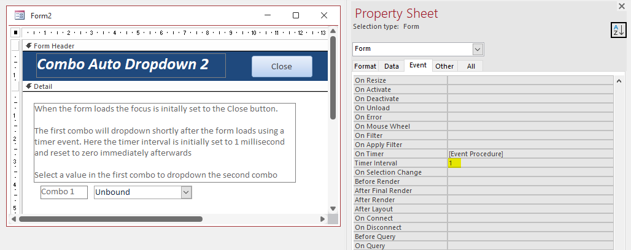631x250 pixels.
Task: Click the On Connect property row
Action: tap(483, 218)
